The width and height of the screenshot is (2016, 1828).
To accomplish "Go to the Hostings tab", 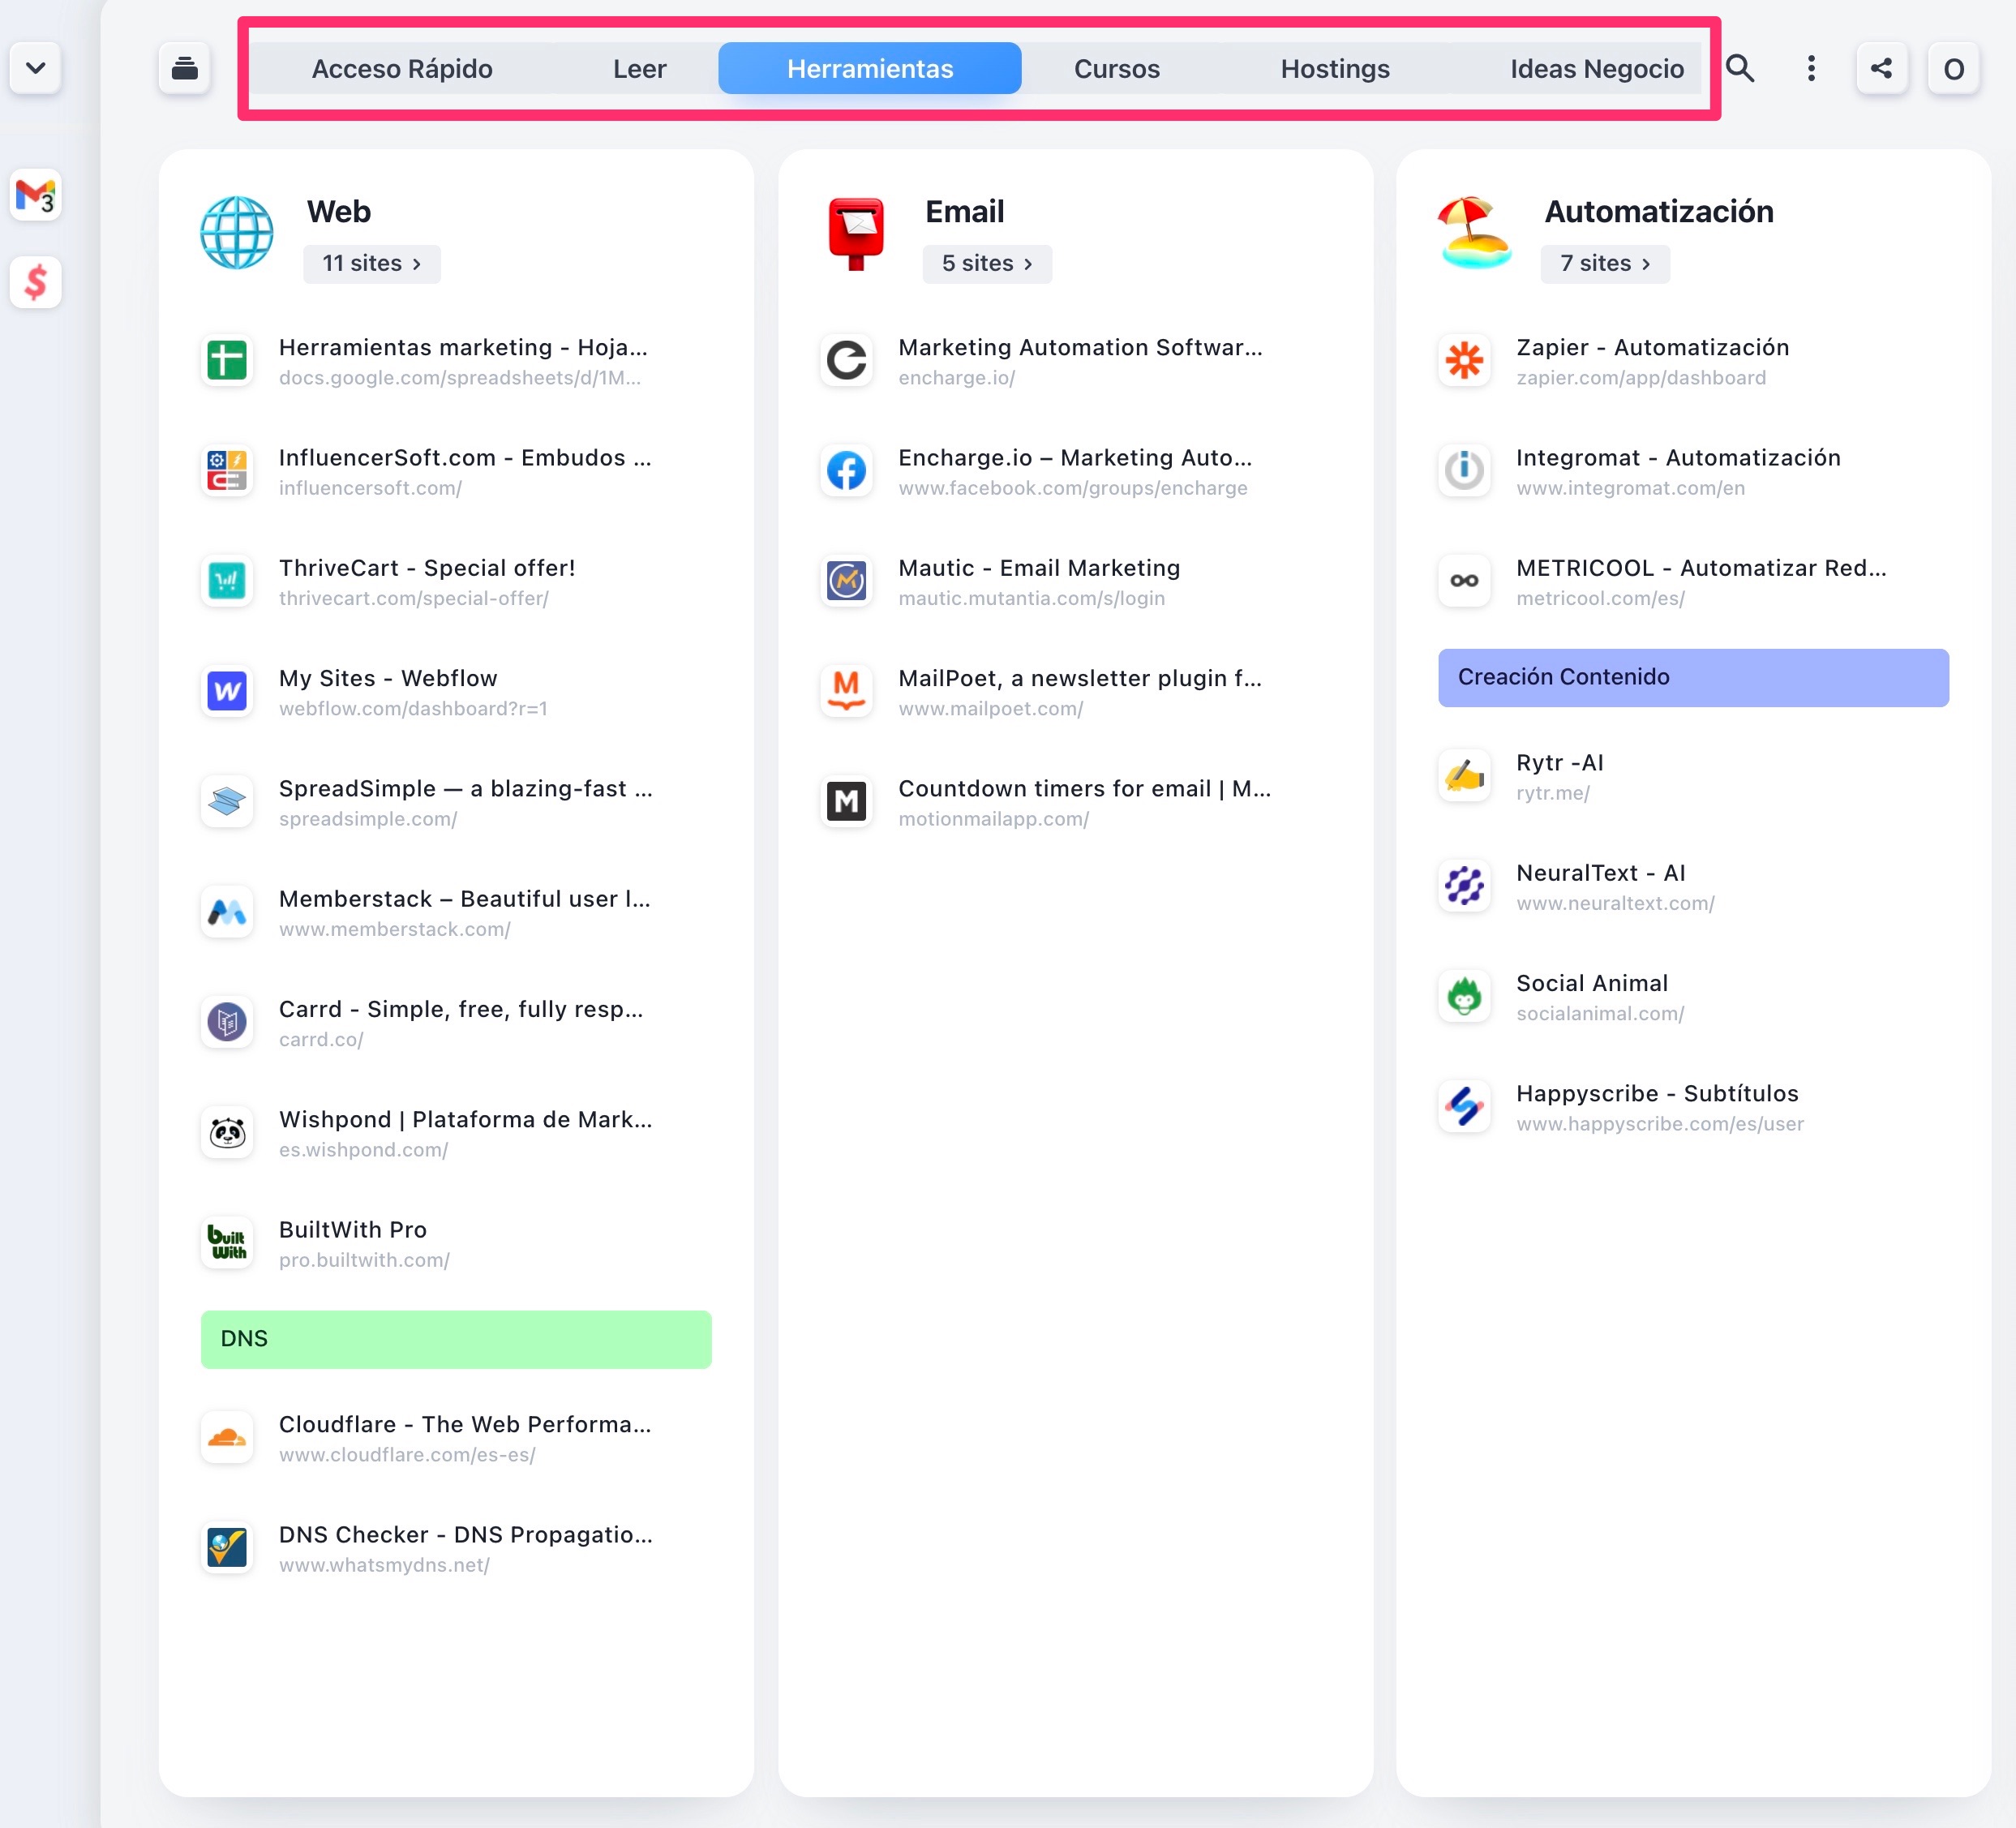I will point(1335,68).
